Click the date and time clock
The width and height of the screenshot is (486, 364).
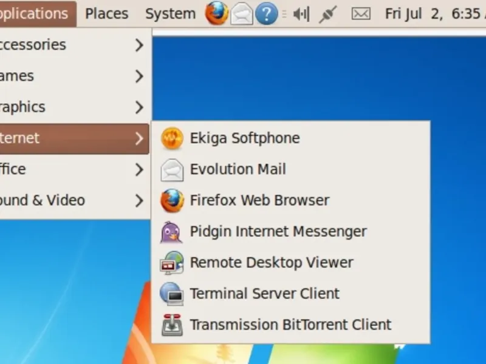(x=435, y=14)
